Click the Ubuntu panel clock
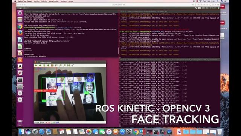This screenshot has height=136, width=241. tap(213, 8)
